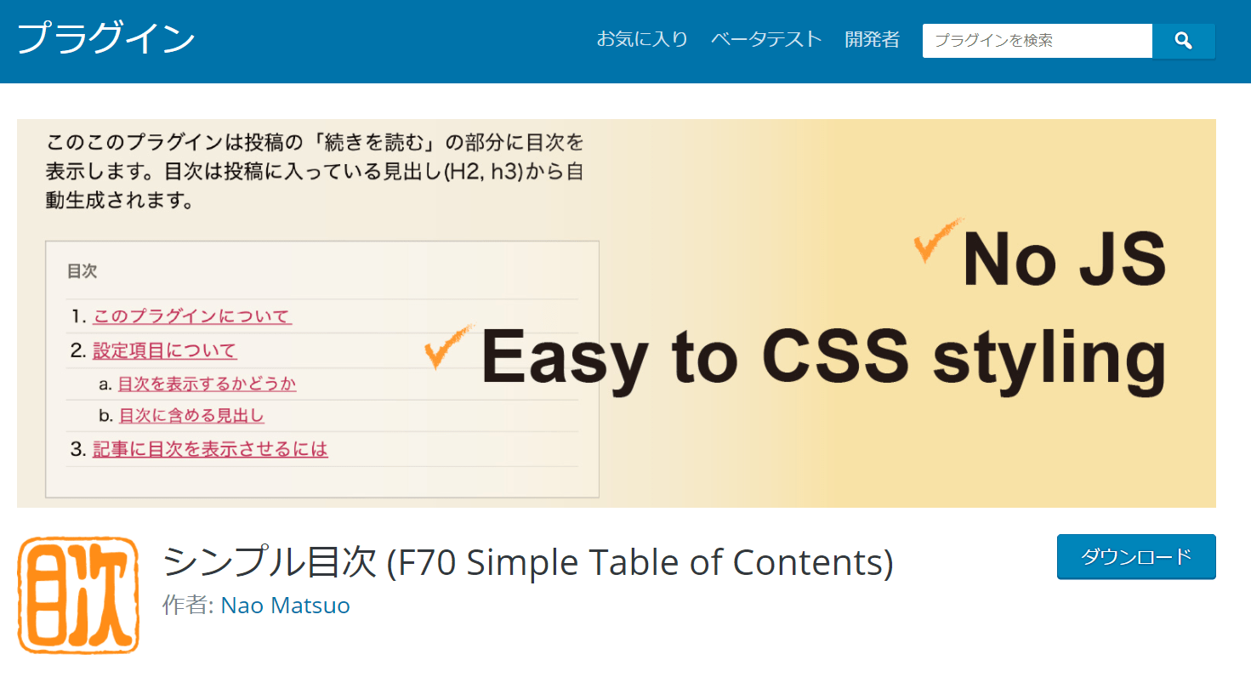Click the 目次 box heading in banner
The image size is (1251, 677).
tap(82, 271)
